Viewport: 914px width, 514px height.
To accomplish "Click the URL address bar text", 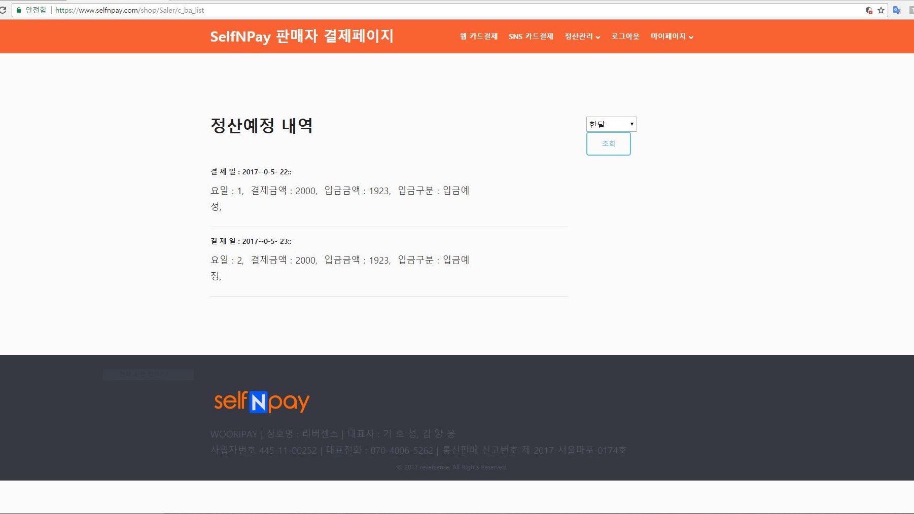I will (130, 10).
